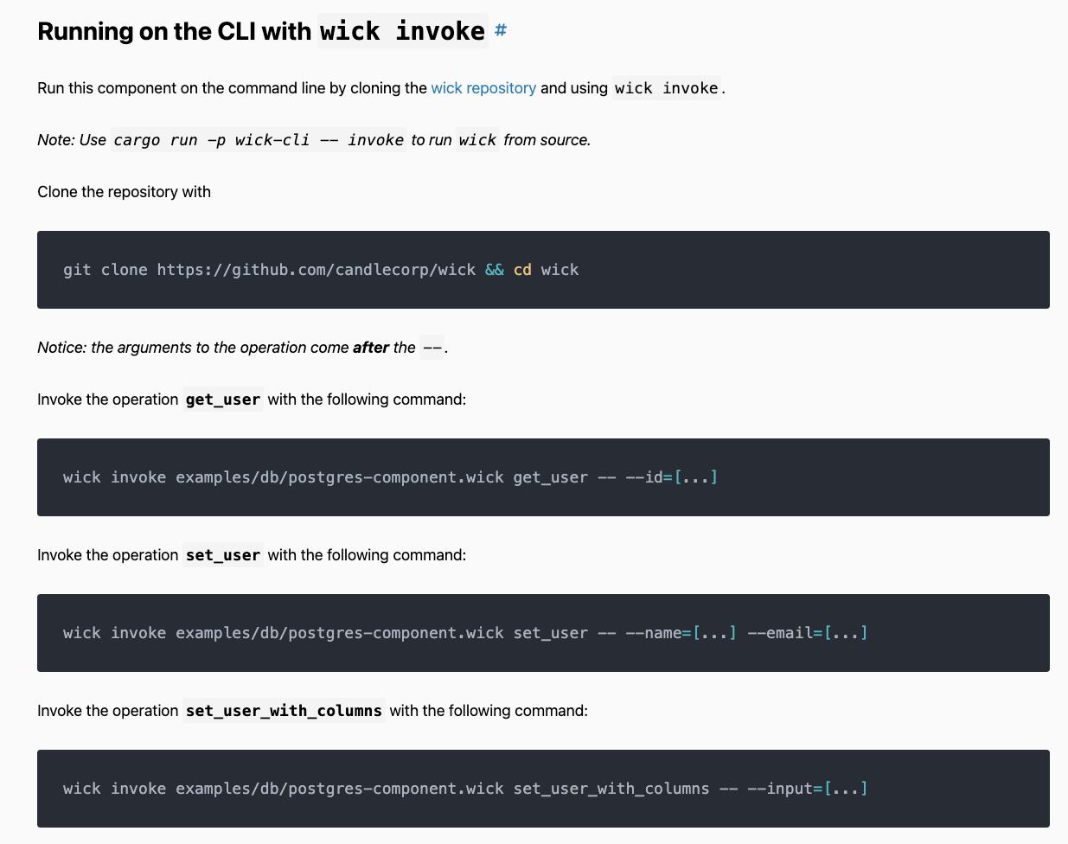
Task: Click the GitHub URL in the git clone block
Action: tap(317, 270)
